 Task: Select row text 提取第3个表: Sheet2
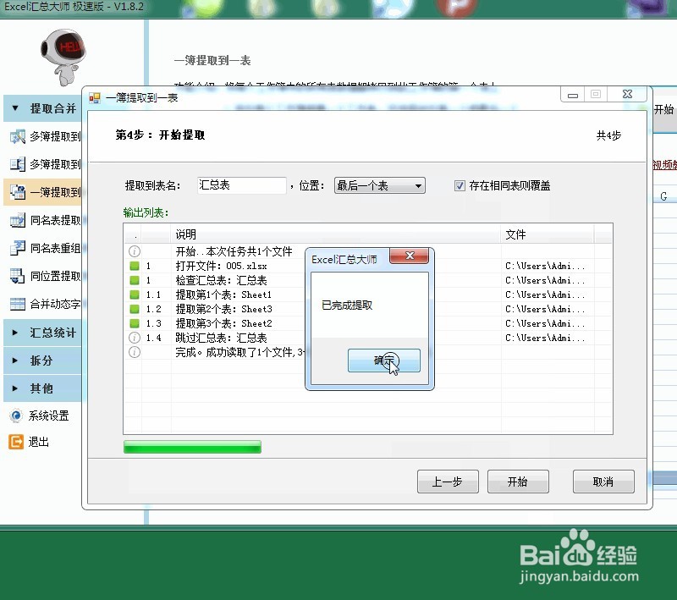pyautogui.click(x=223, y=323)
